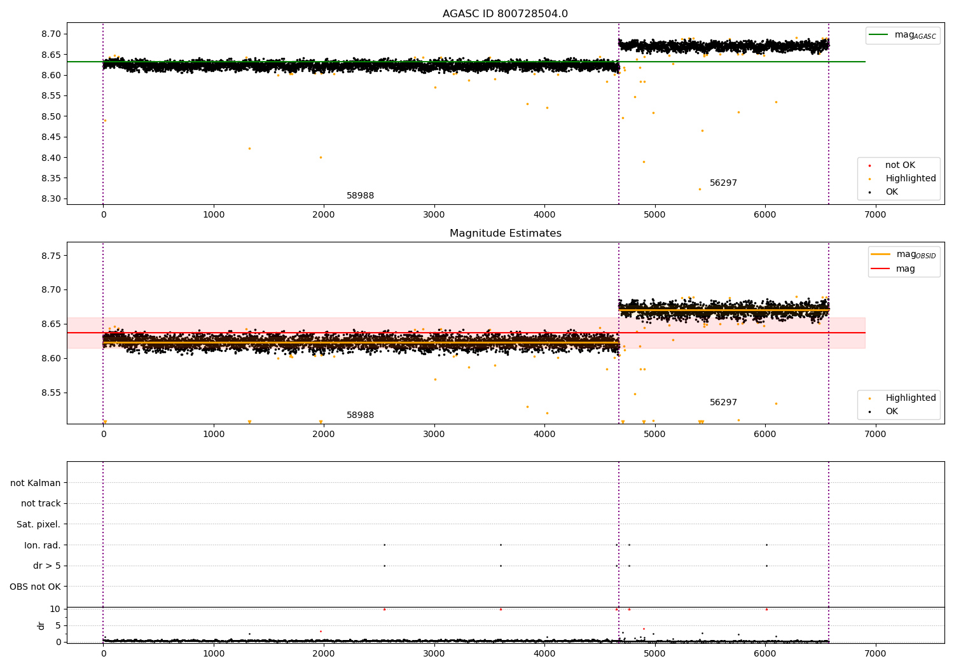Click the '56297' annotation in top plot
The width and height of the screenshot is (954, 668).
(x=723, y=183)
